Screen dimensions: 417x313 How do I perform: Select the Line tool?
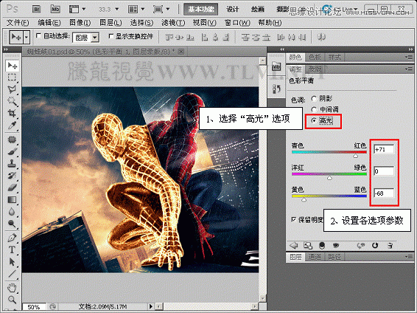(x=12, y=274)
